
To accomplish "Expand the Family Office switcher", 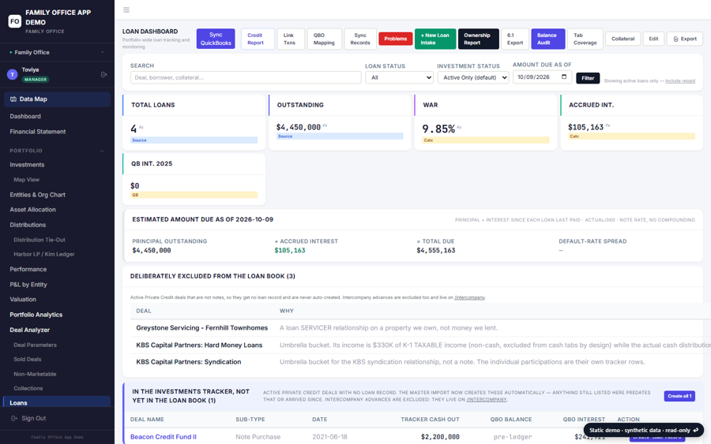I will [x=57, y=53].
